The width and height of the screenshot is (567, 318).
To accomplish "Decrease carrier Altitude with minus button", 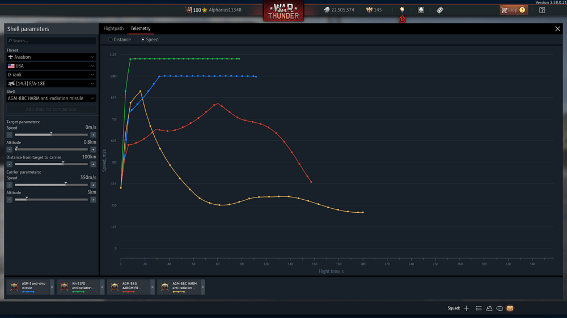I will coord(10,200).
